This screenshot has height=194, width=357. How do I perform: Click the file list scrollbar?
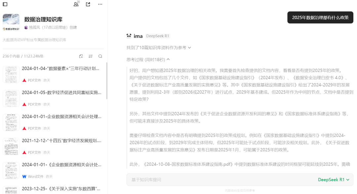pos(107,81)
